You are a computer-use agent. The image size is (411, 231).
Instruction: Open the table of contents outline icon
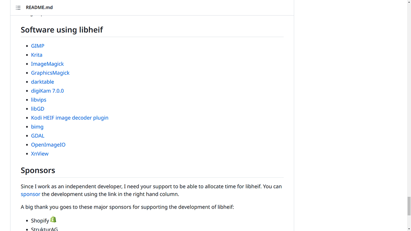click(18, 7)
